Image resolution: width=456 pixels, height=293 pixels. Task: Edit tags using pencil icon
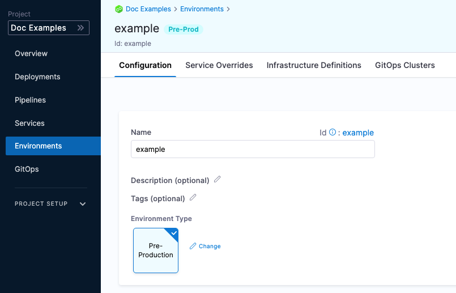pyautogui.click(x=193, y=198)
